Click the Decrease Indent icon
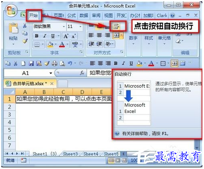Image resolution: width=204 pixels, height=169 pixels. (91, 44)
